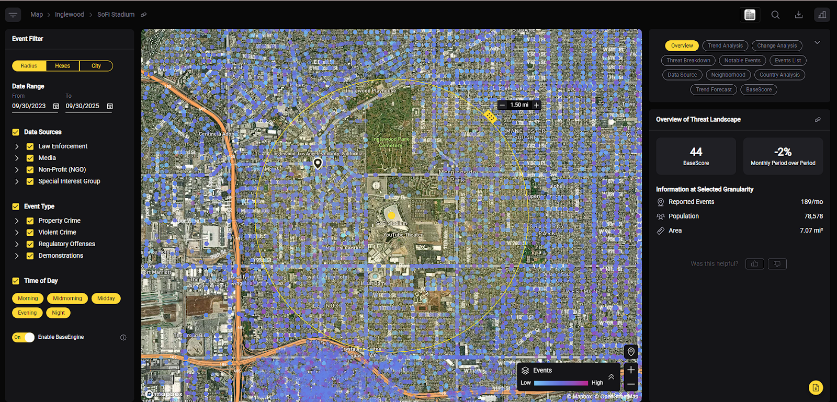The width and height of the screenshot is (837, 402).
Task: Click the yellow export report button
Action: point(816,387)
